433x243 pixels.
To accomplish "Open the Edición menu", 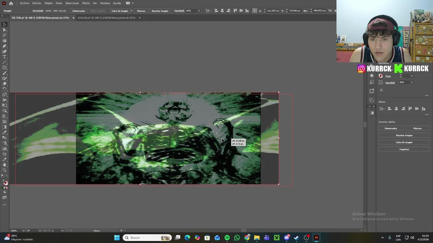I will point(37,3).
